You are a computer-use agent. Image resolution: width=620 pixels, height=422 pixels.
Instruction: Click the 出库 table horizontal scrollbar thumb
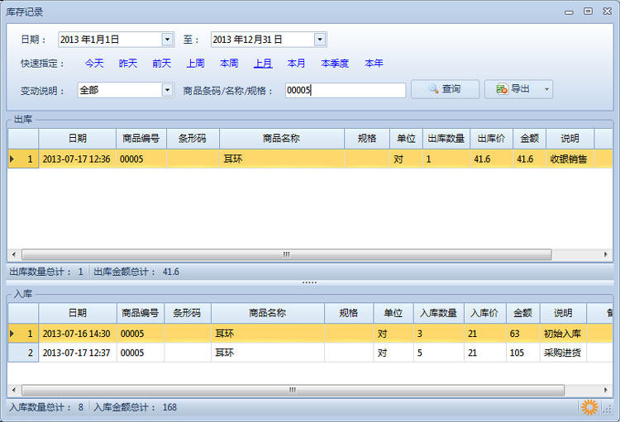286,254
